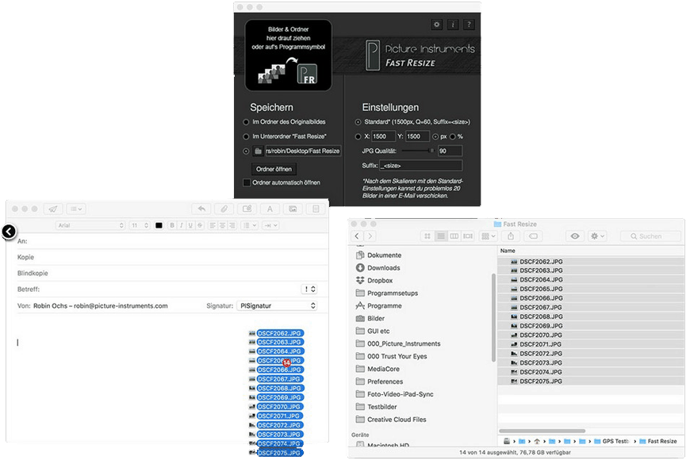This screenshot has width=690, height=460.
Task: Apply bold formatting in Mail
Action: click(x=172, y=225)
